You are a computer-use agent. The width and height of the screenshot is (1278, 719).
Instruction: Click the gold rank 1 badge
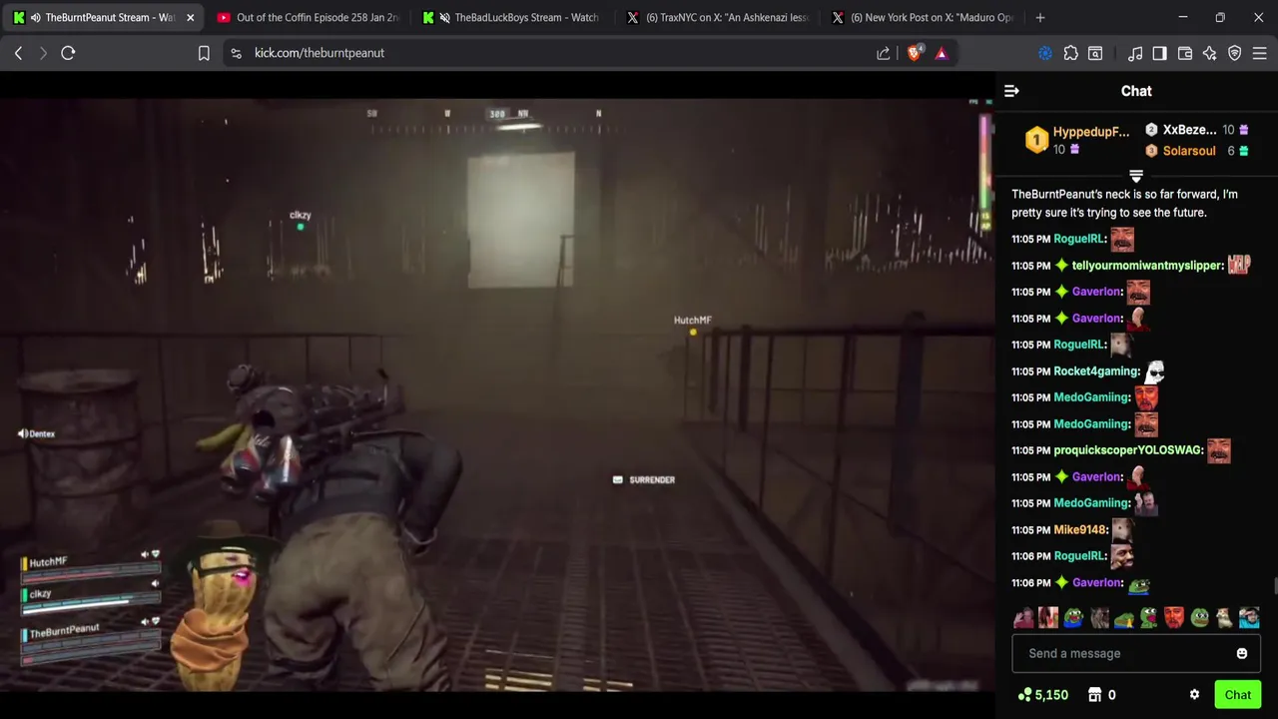(1036, 141)
